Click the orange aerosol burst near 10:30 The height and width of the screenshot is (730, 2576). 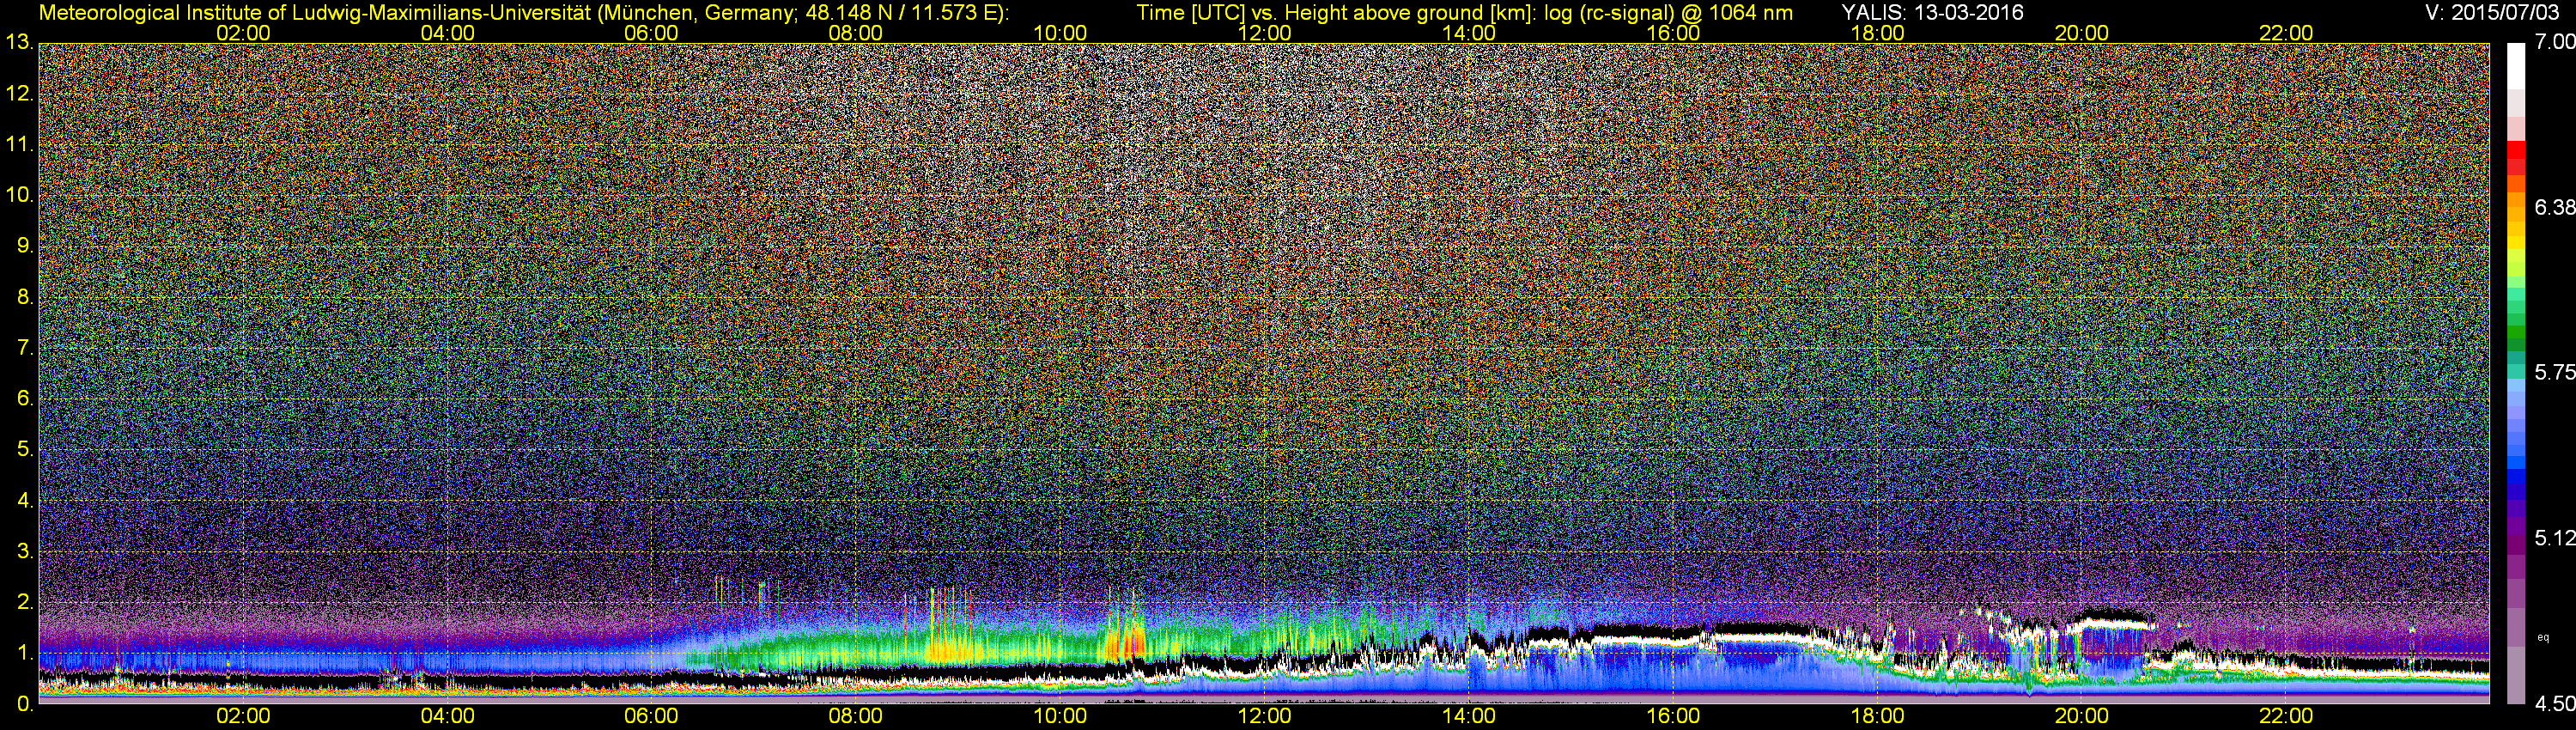[1125, 638]
